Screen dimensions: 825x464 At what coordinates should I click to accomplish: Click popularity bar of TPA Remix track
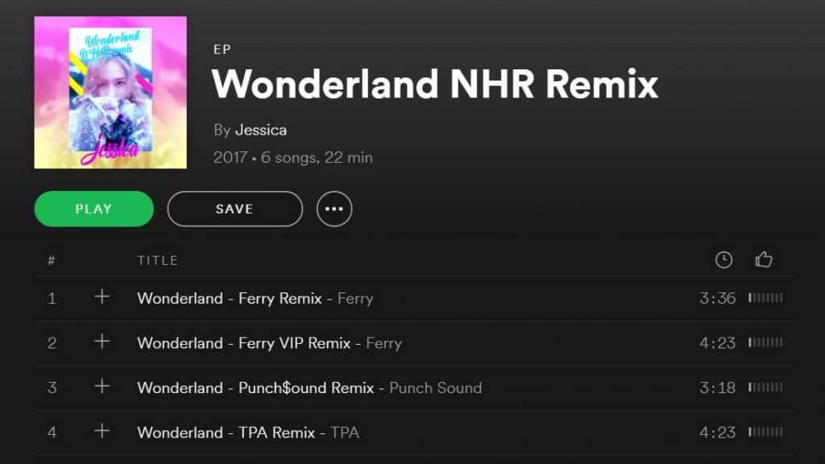click(x=765, y=432)
